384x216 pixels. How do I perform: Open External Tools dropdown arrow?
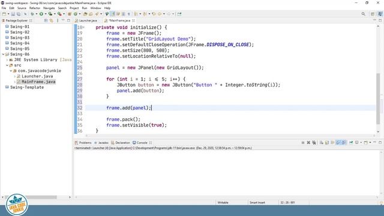[x=64, y=14]
